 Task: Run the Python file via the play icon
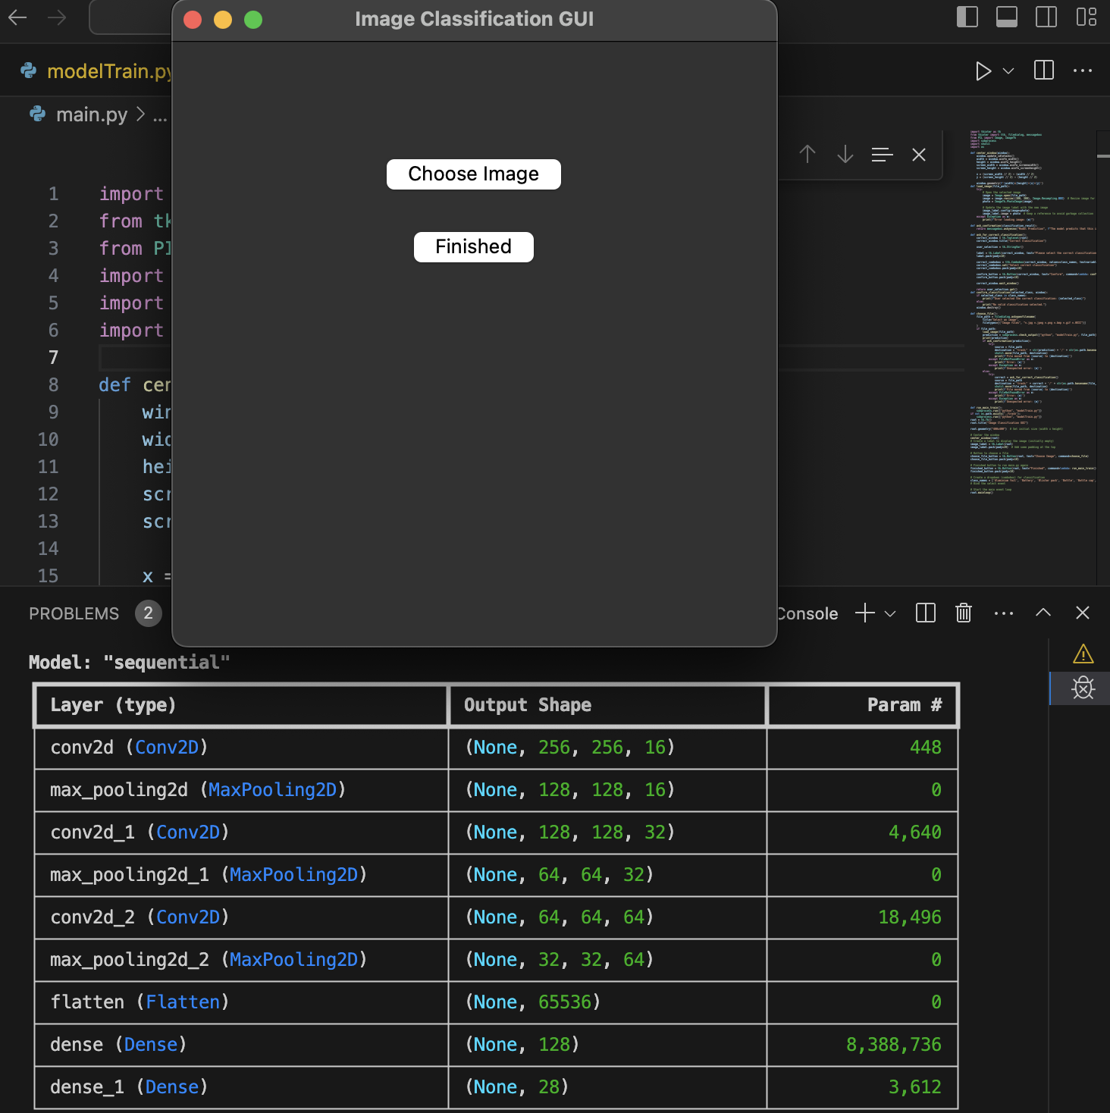983,71
